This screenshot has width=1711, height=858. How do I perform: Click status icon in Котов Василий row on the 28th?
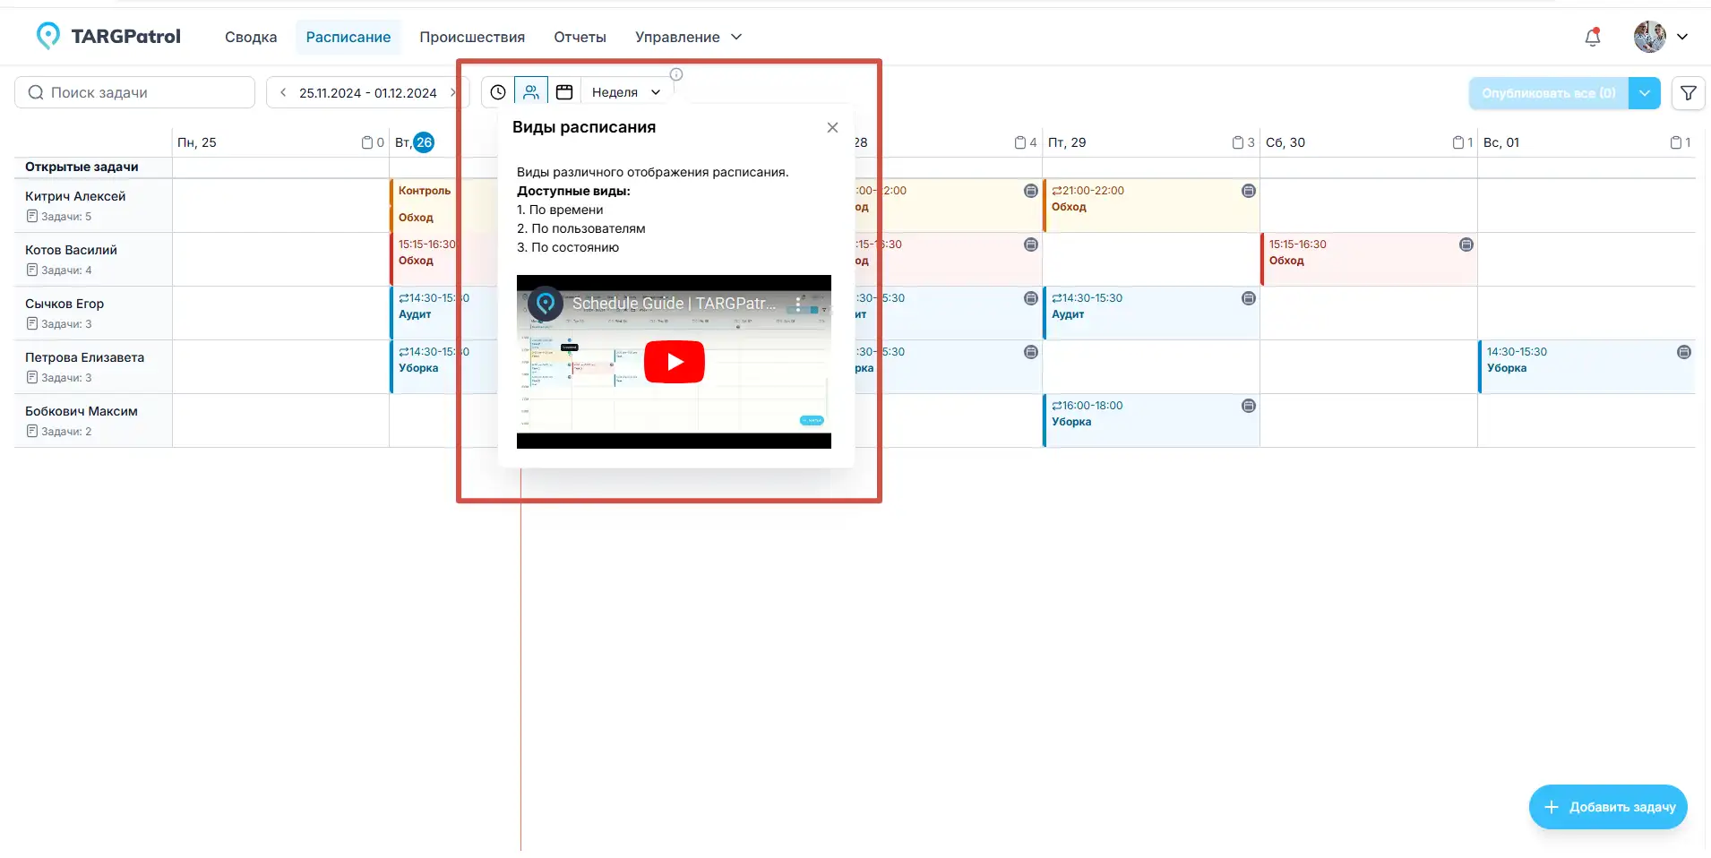tap(1031, 245)
